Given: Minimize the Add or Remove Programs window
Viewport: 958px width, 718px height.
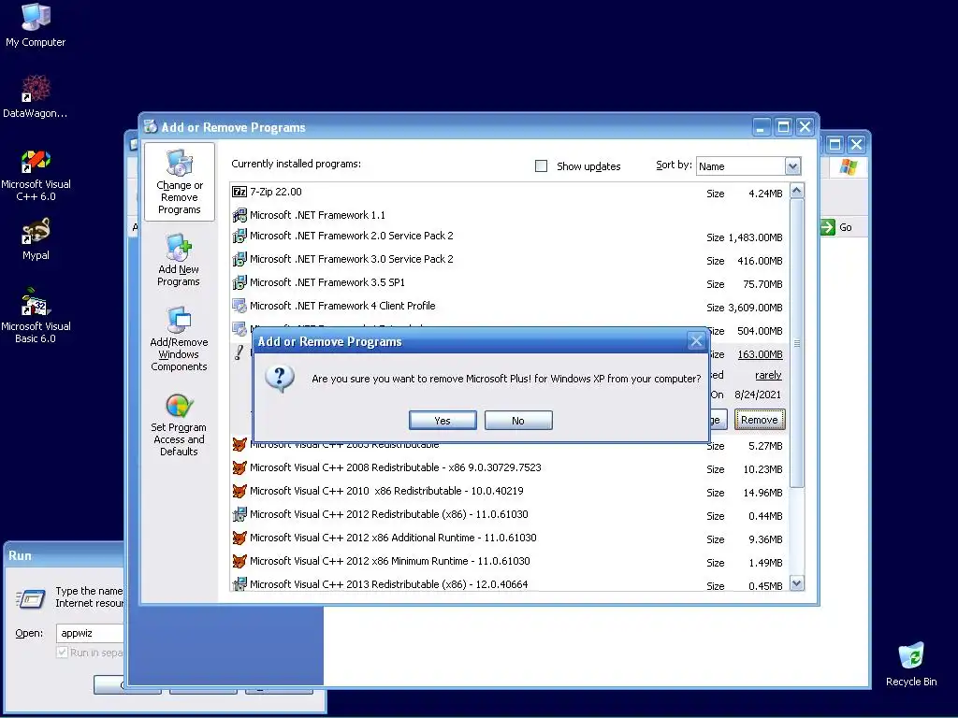Looking at the screenshot, I should 761,127.
